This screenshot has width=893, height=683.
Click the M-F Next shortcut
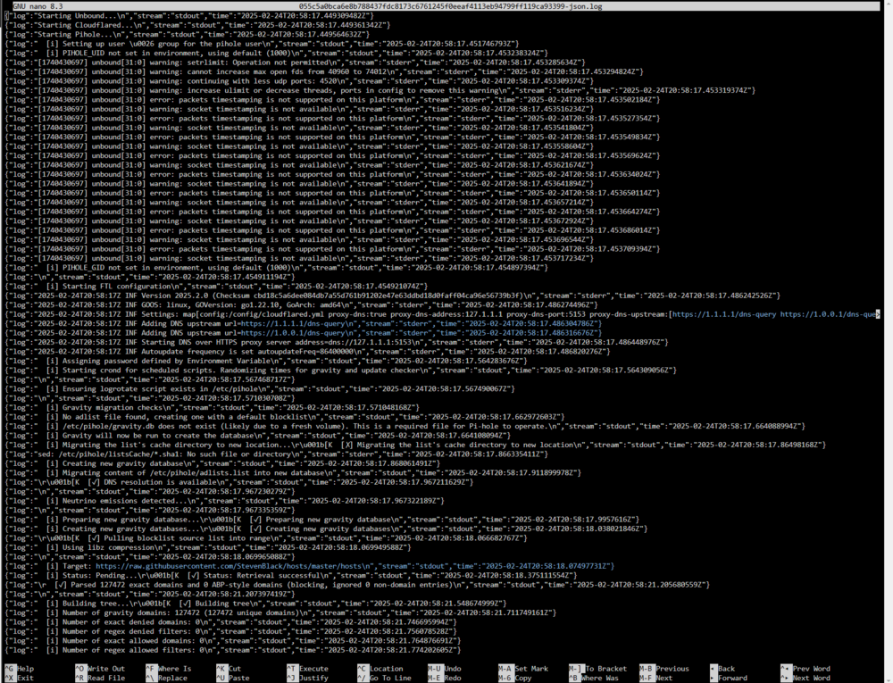pos(656,678)
